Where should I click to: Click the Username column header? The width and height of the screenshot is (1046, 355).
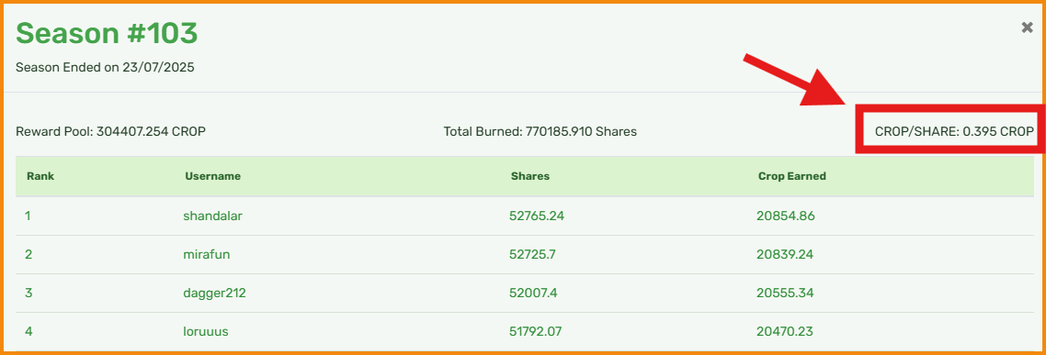[213, 176]
